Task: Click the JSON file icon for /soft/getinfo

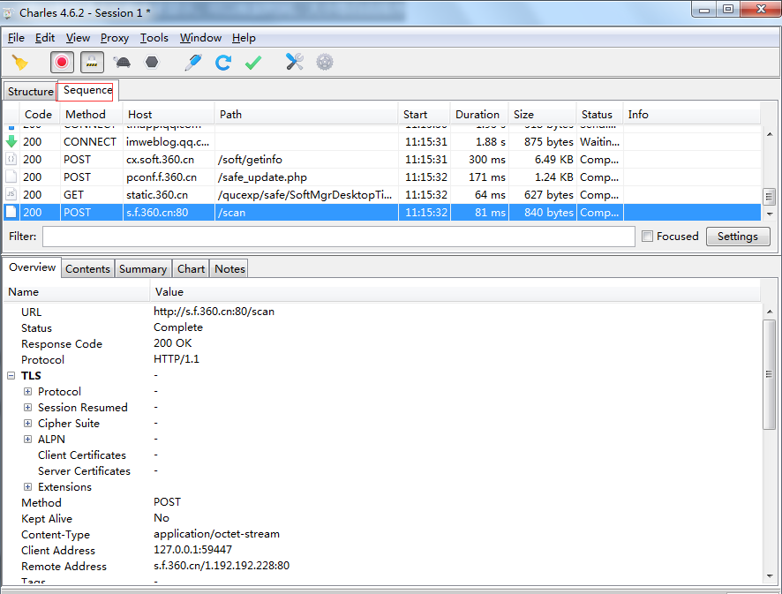Action: pyautogui.click(x=11, y=159)
